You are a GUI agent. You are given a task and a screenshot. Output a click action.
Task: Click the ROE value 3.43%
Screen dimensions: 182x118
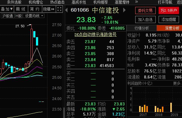(x=151, y=65)
